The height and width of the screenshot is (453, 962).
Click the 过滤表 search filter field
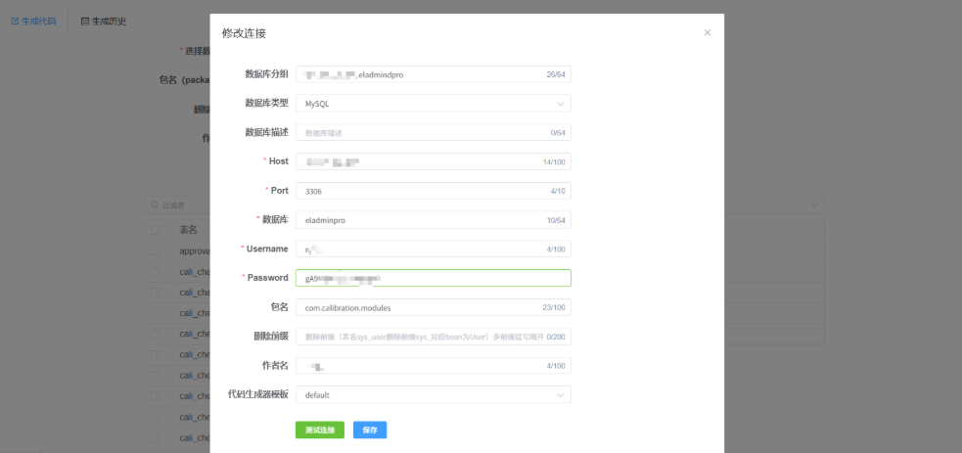[177, 205]
